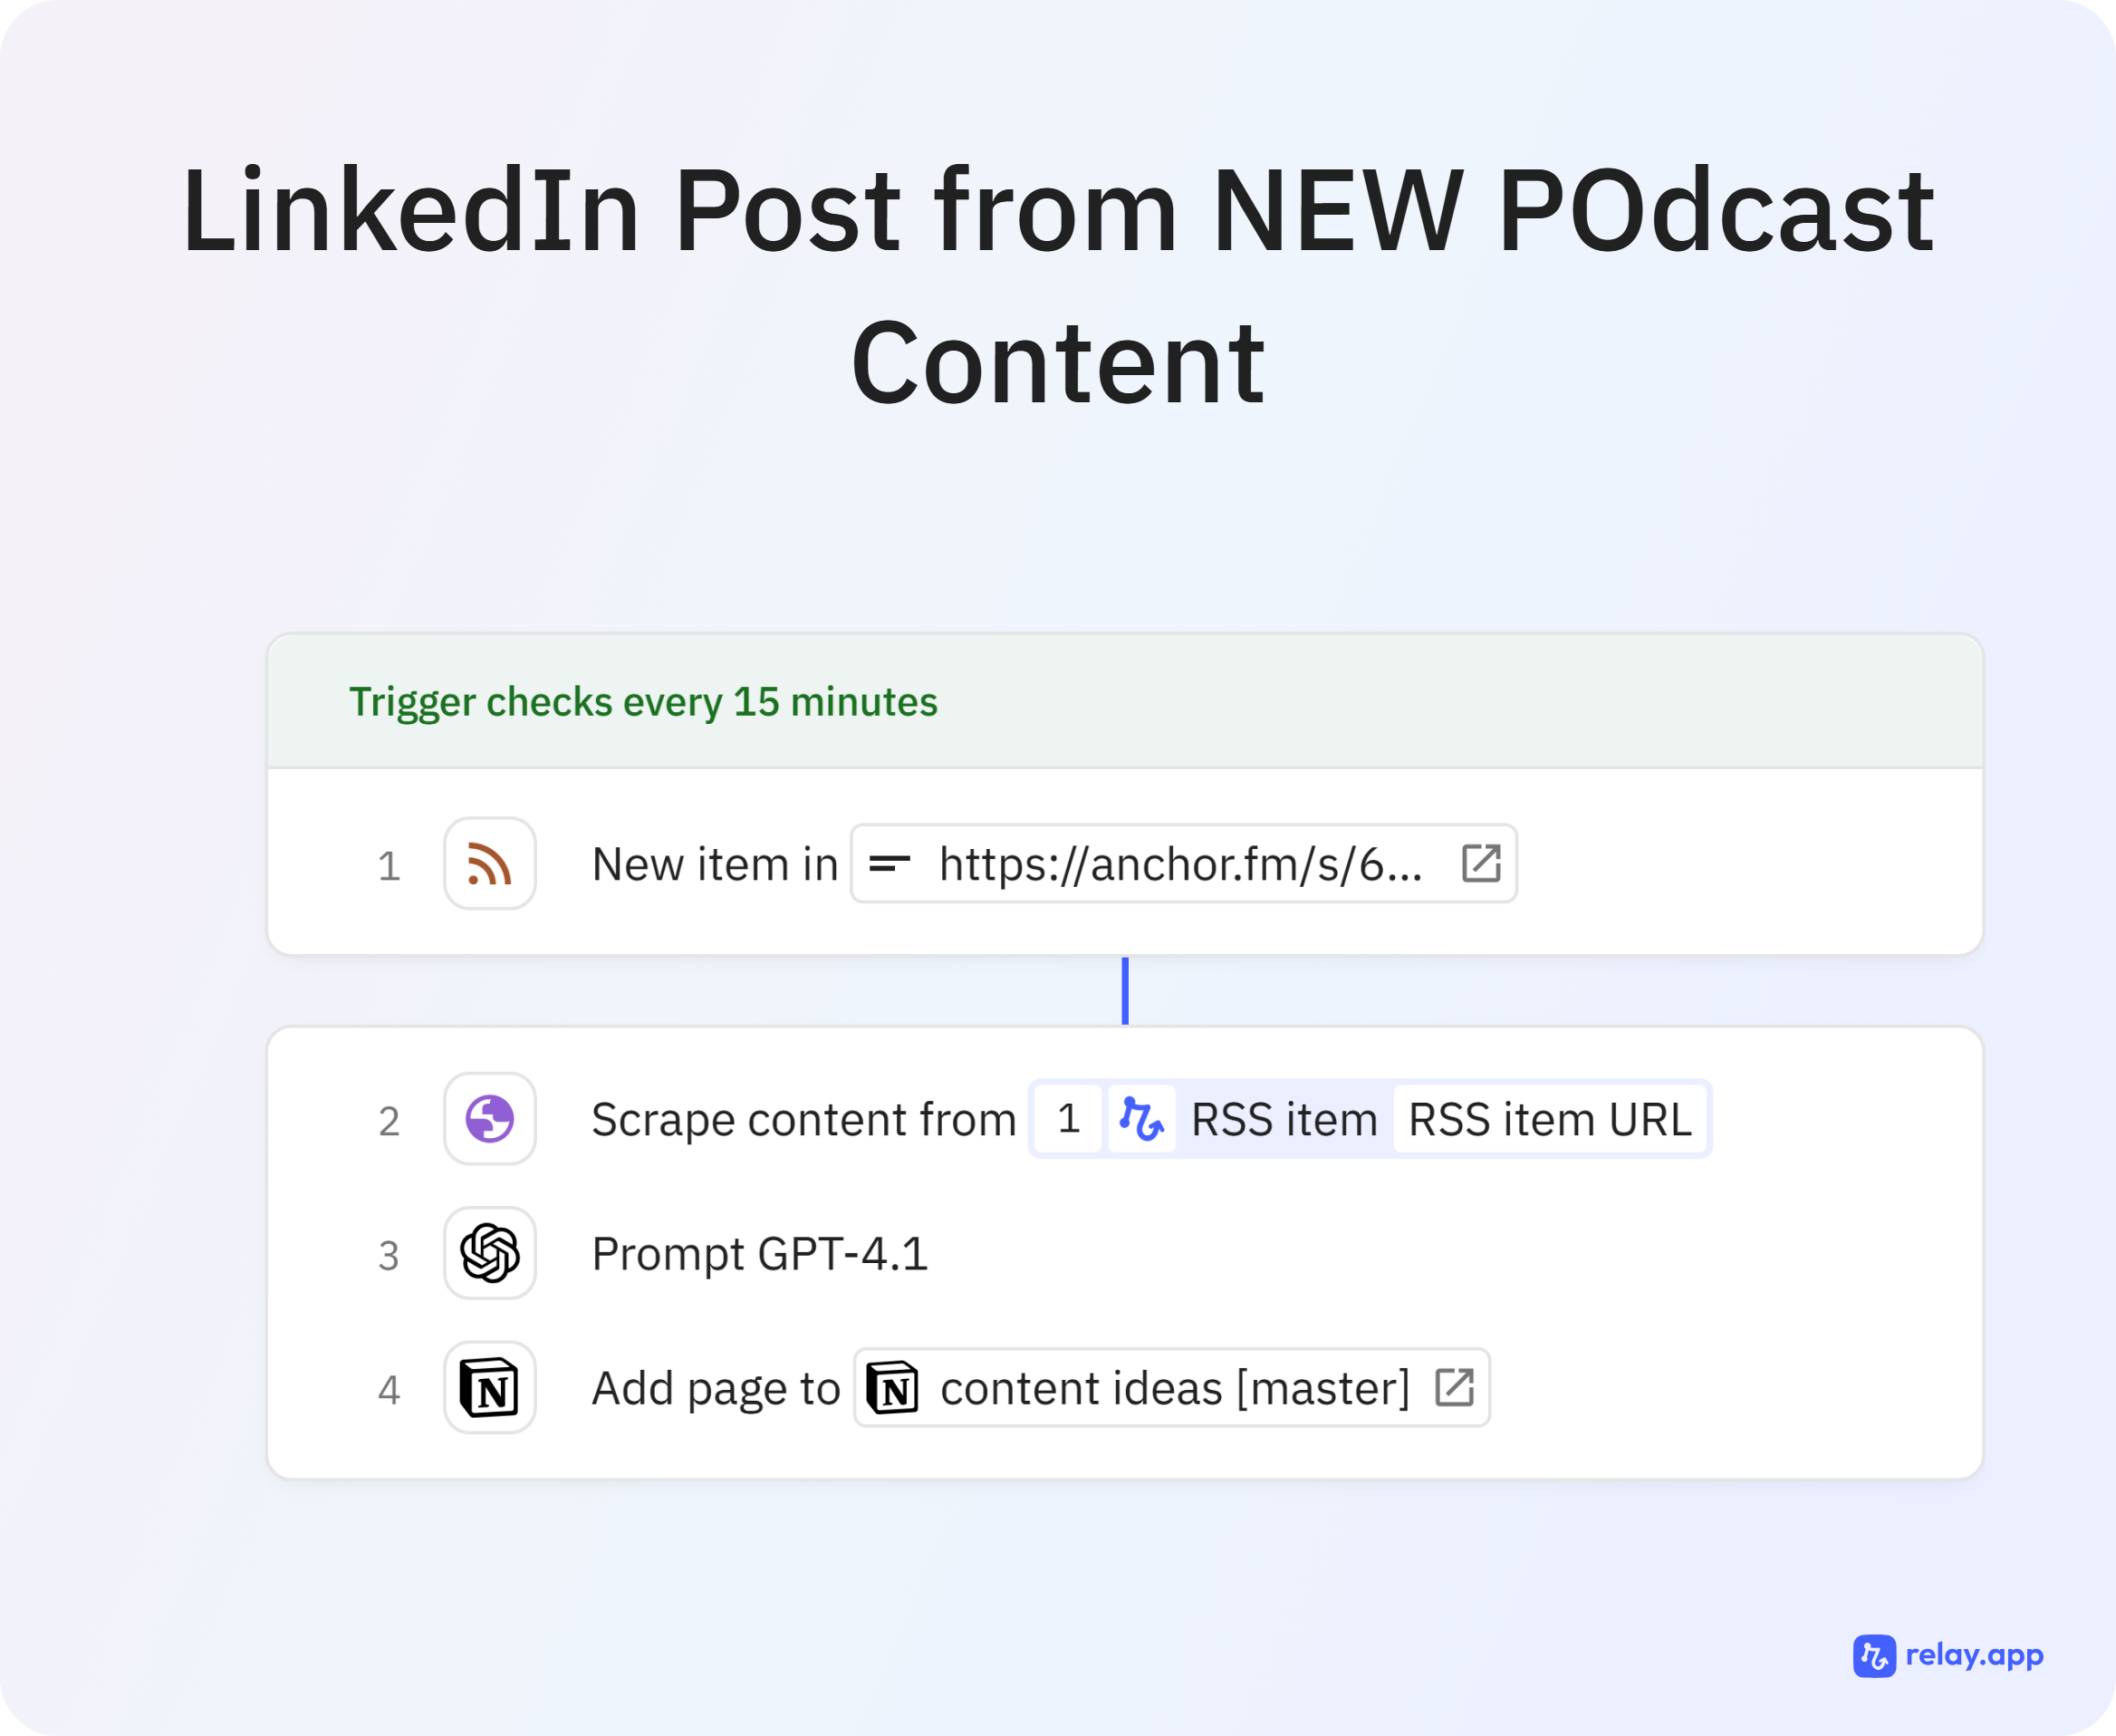Click the purple web scraper globe icon
2116x1736 pixels.
coord(490,1118)
